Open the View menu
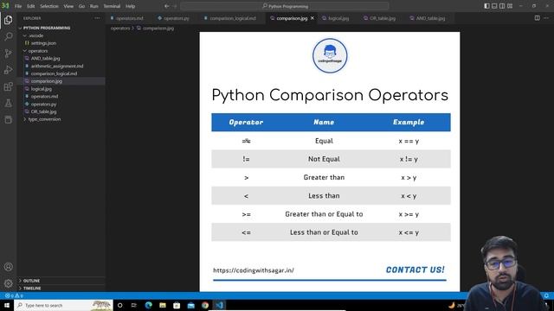554x311 pixels. tap(68, 6)
